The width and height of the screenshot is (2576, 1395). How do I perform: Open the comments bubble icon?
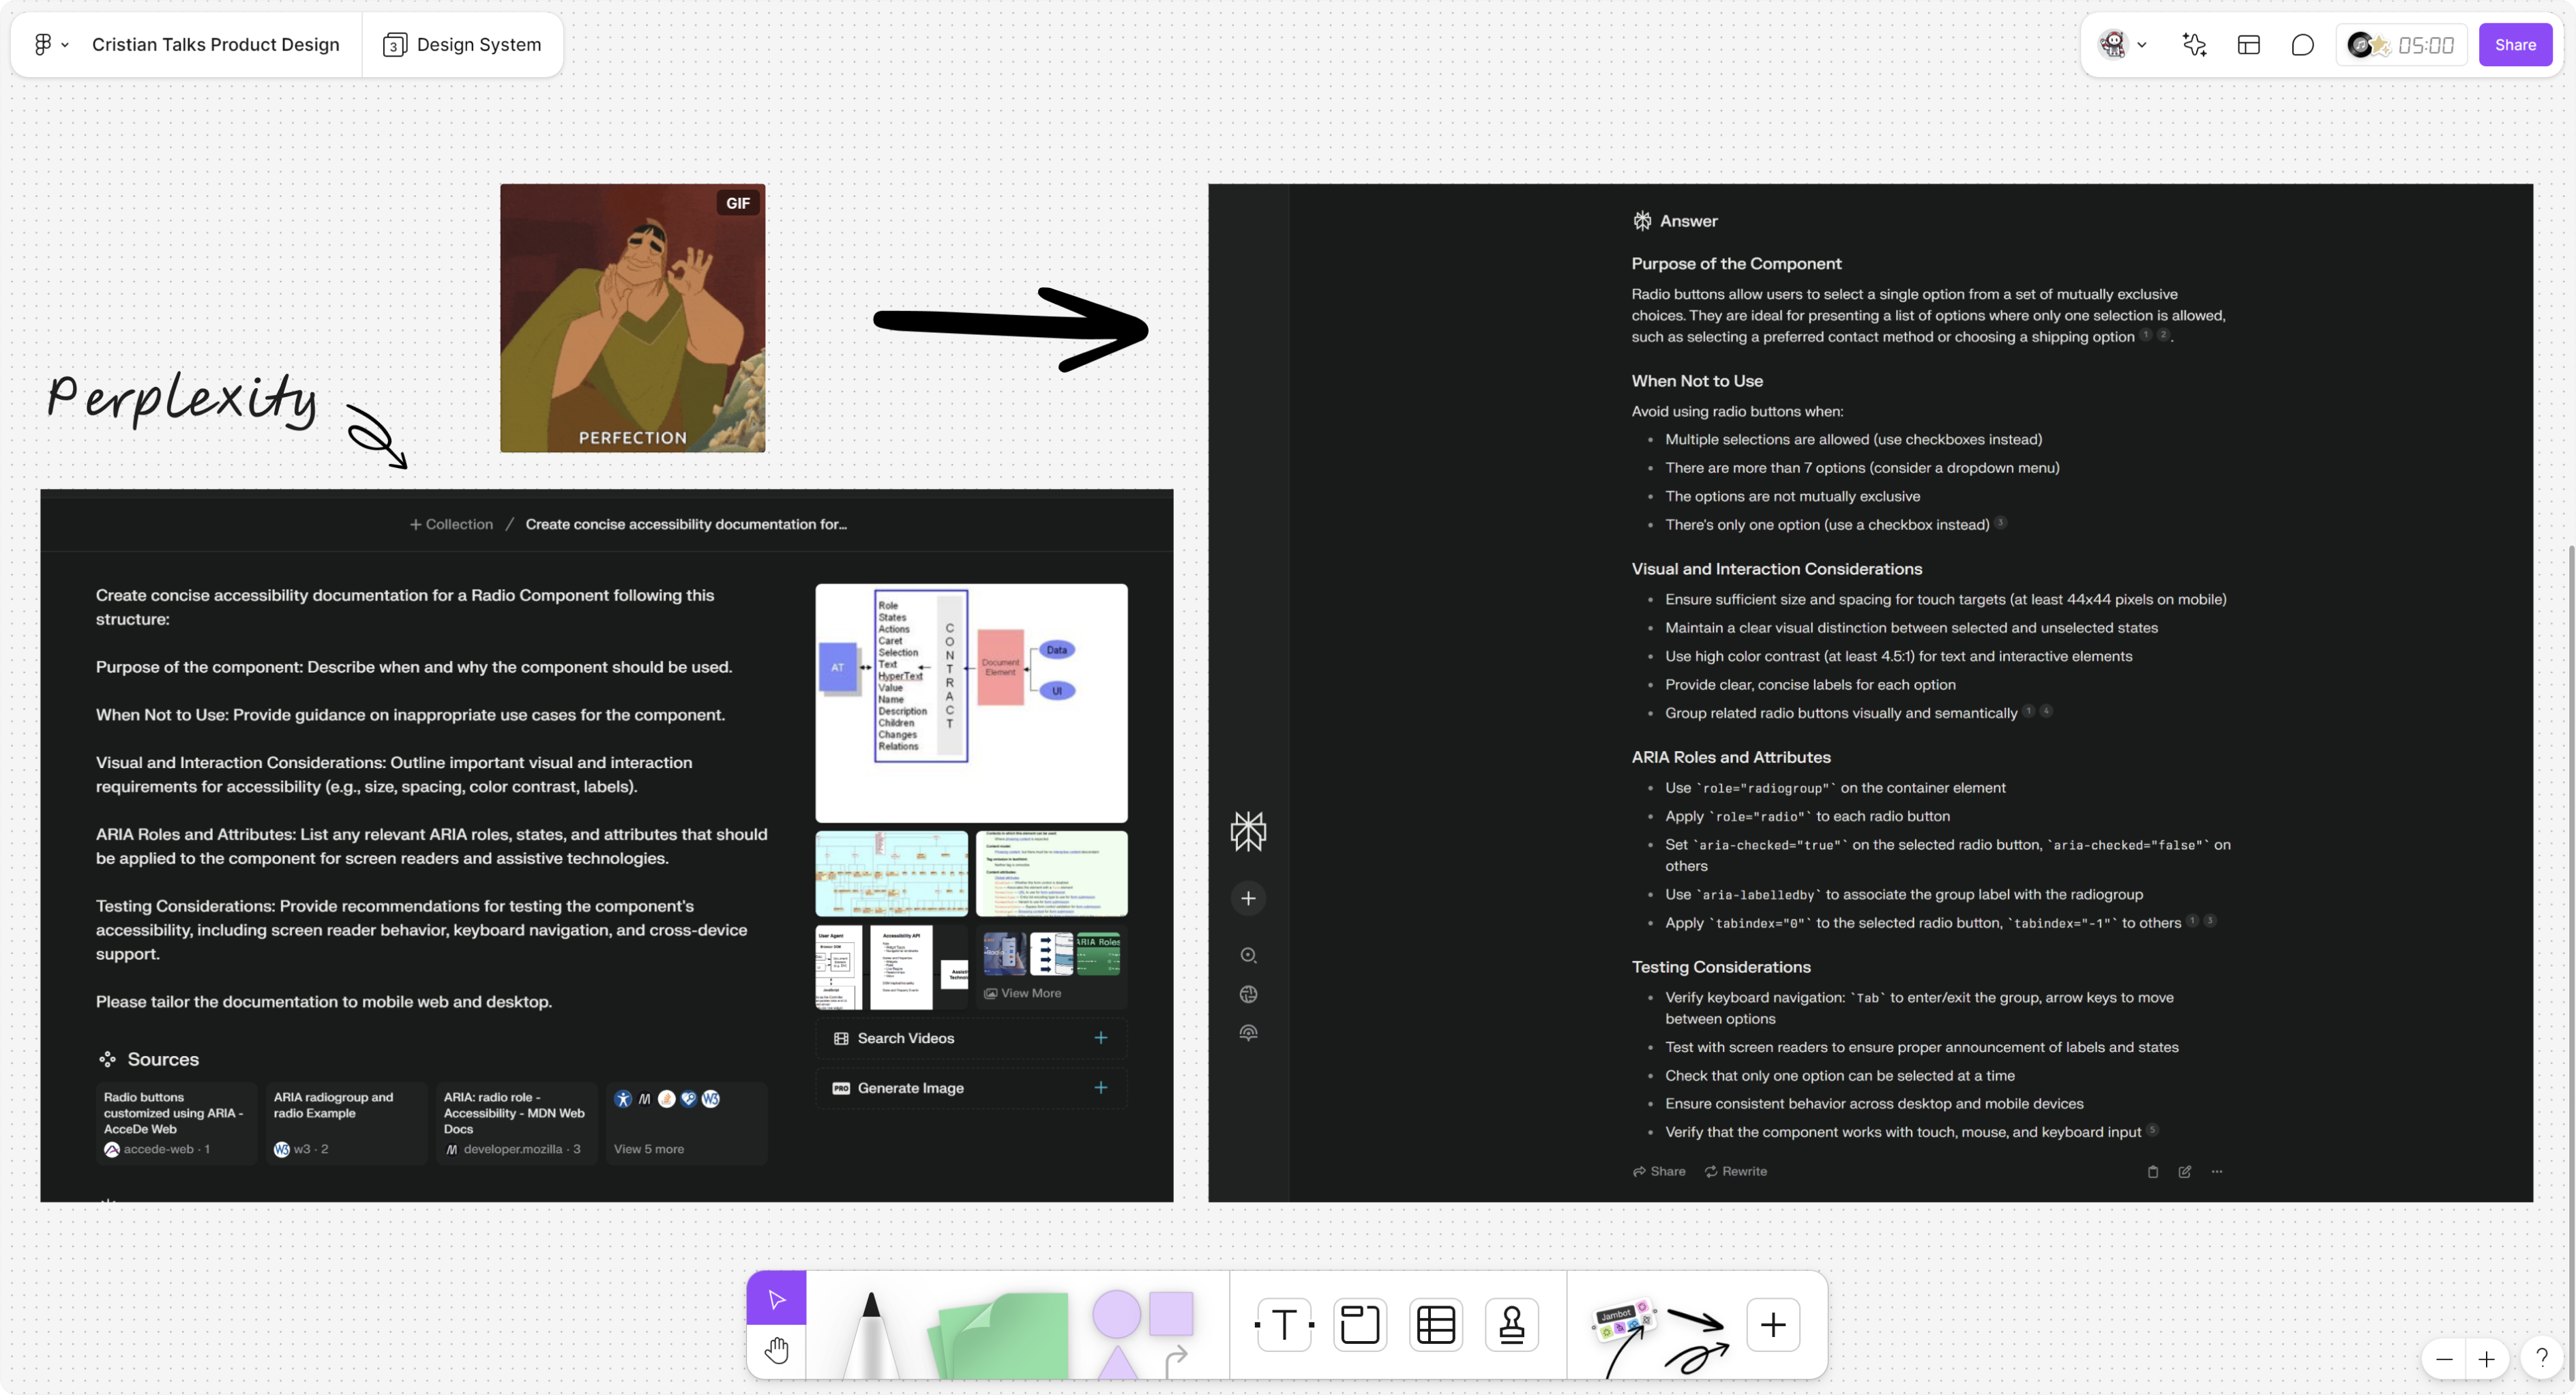(2302, 45)
